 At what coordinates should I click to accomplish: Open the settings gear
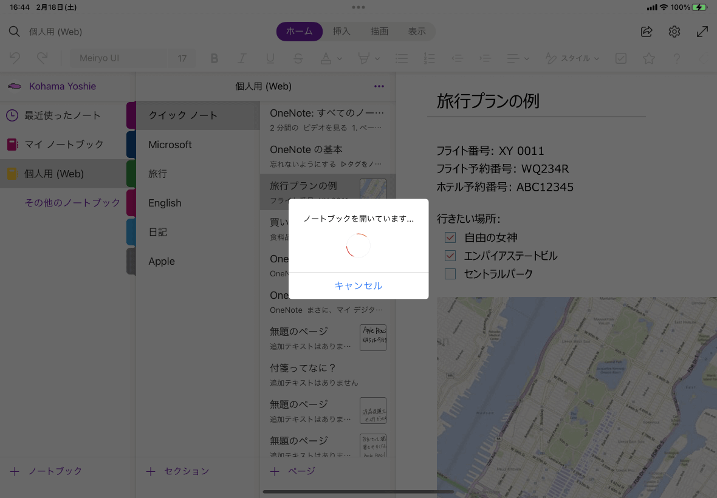pyautogui.click(x=674, y=32)
